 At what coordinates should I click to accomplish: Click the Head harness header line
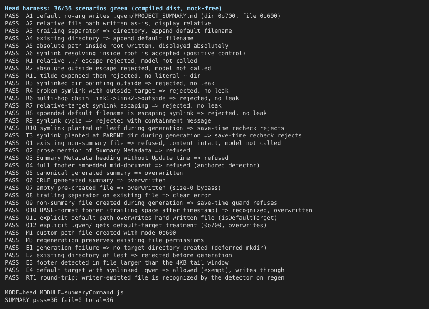pos(113,9)
